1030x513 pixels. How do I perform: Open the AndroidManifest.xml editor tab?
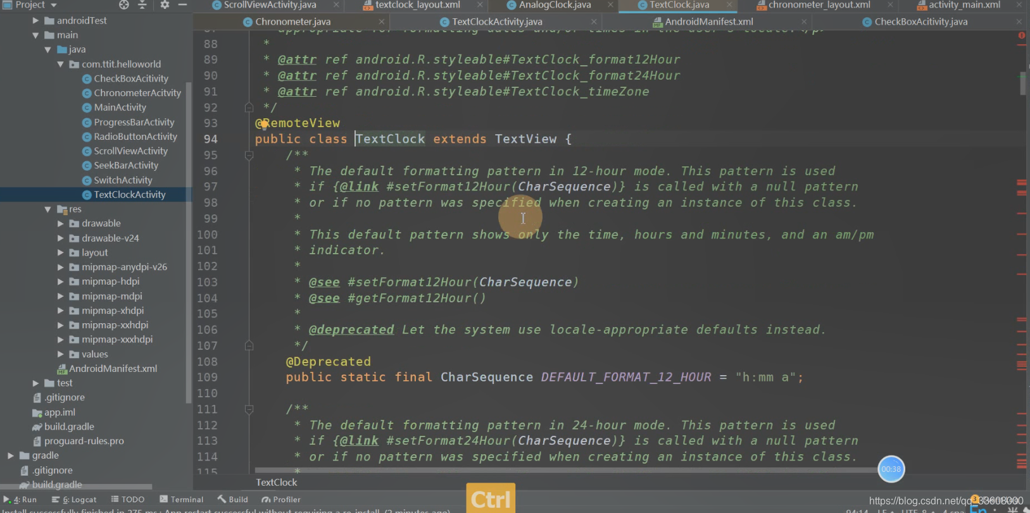(x=709, y=22)
